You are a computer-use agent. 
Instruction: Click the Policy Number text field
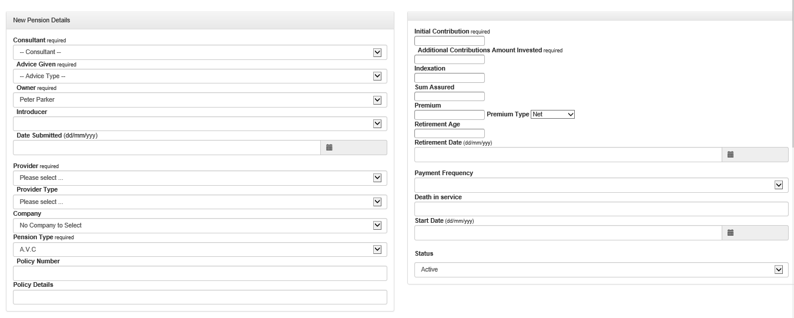200,273
